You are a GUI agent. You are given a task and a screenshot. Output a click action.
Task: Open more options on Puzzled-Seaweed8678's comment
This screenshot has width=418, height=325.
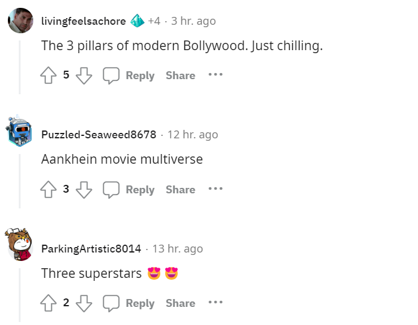(215, 188)
